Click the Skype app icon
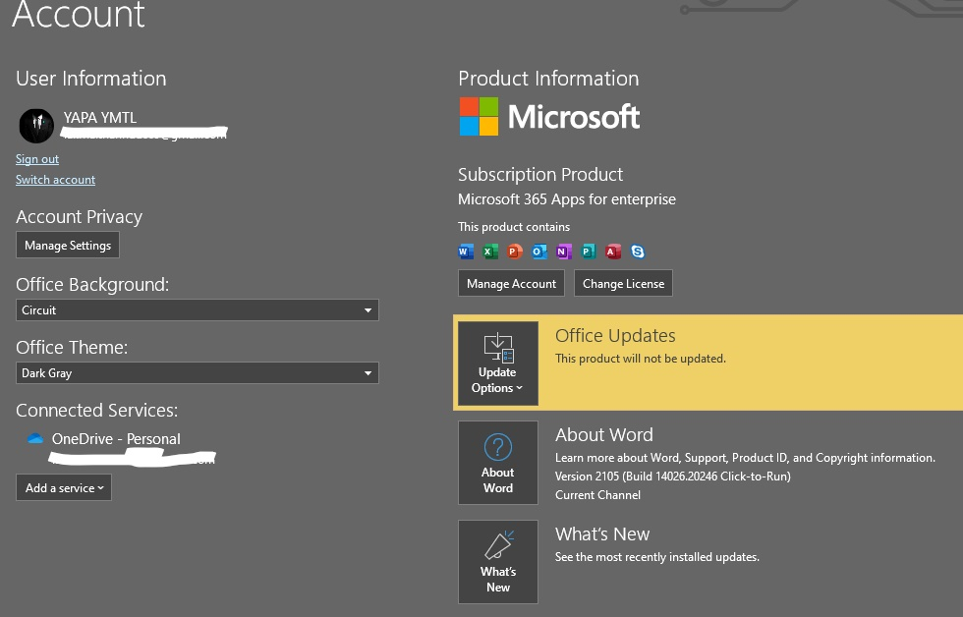The image size is (963, 617). (x=638, y=252)
